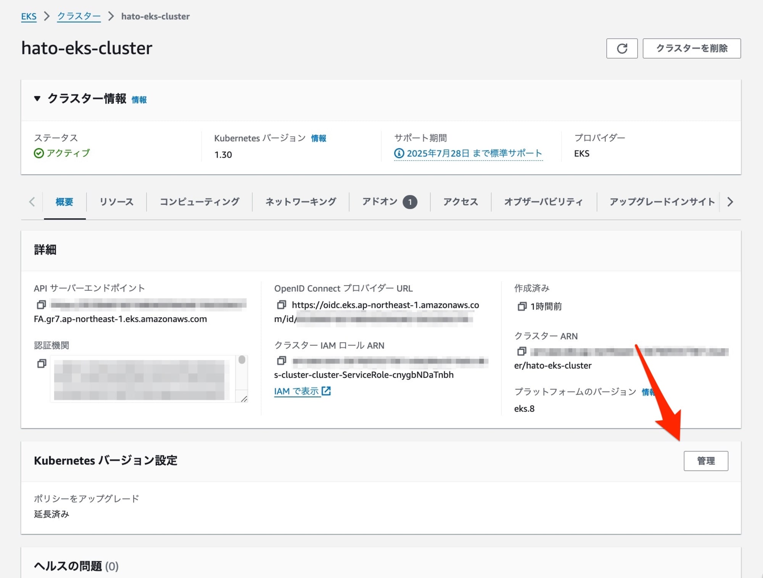Switch to the アクセス tab

(x=460, y=202)
